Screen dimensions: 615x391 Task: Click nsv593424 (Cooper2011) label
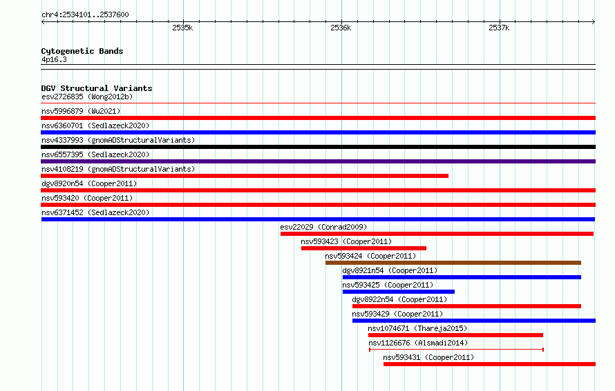click(370, 256)
